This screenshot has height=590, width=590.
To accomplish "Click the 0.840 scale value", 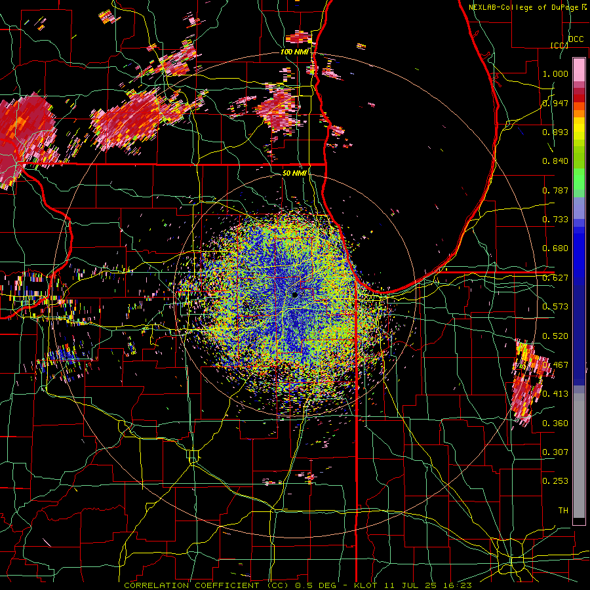I will coord(555,161).
